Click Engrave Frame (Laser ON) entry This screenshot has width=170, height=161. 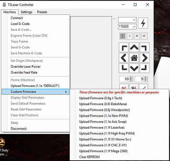pos(35,35)
